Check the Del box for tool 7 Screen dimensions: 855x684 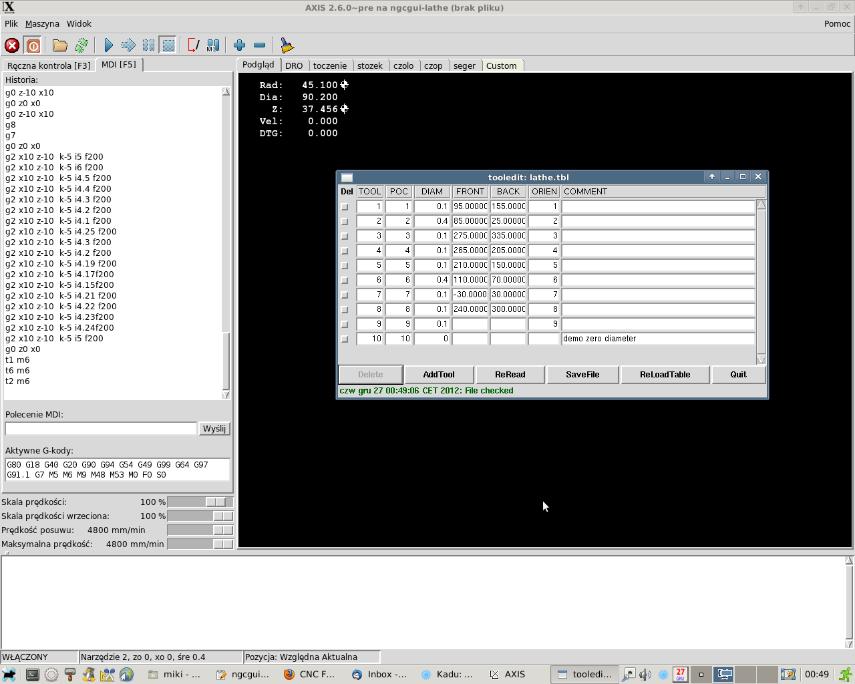pyautogui.click(x=345, y=295)
